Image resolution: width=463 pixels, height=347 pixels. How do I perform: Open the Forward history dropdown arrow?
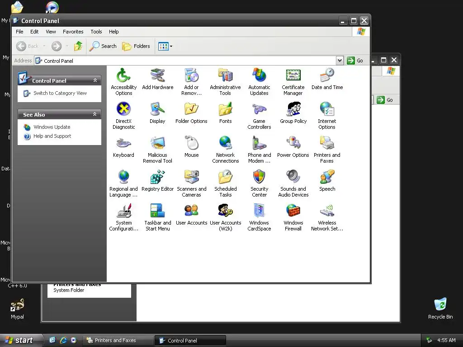point(67,46)
